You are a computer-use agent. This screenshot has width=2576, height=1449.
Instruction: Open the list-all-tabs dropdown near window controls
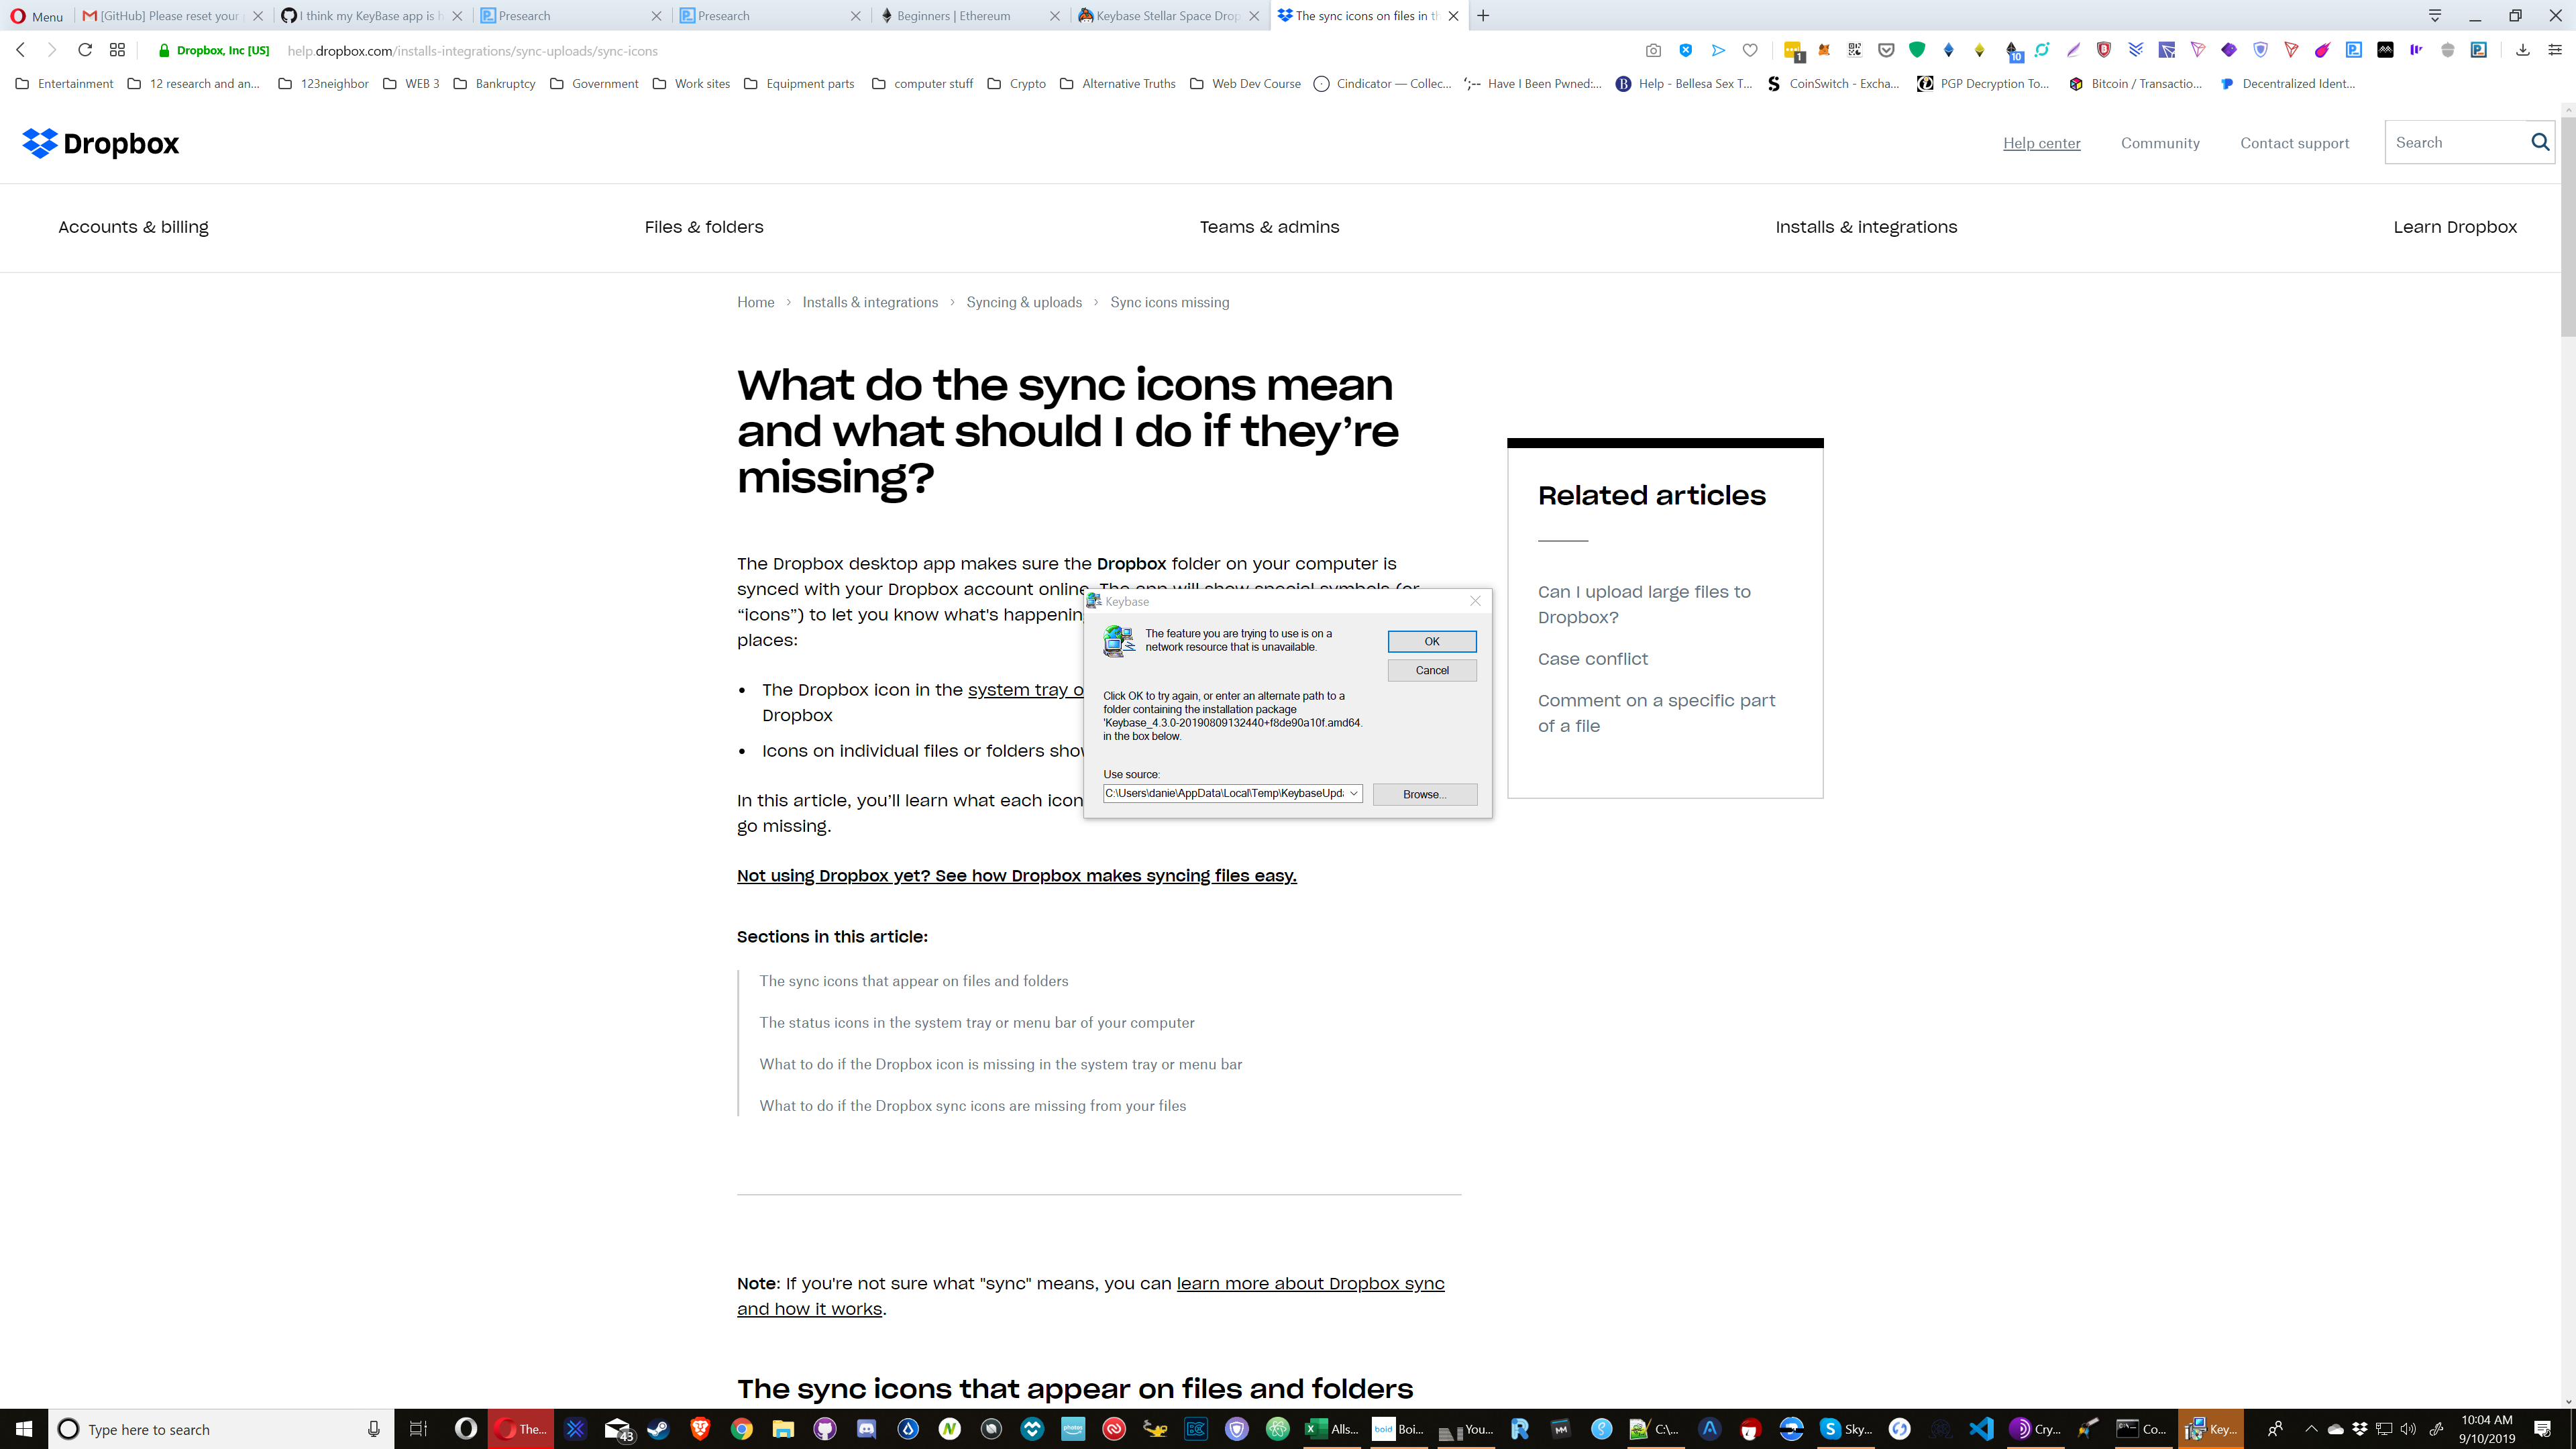tap(2434, 16)
